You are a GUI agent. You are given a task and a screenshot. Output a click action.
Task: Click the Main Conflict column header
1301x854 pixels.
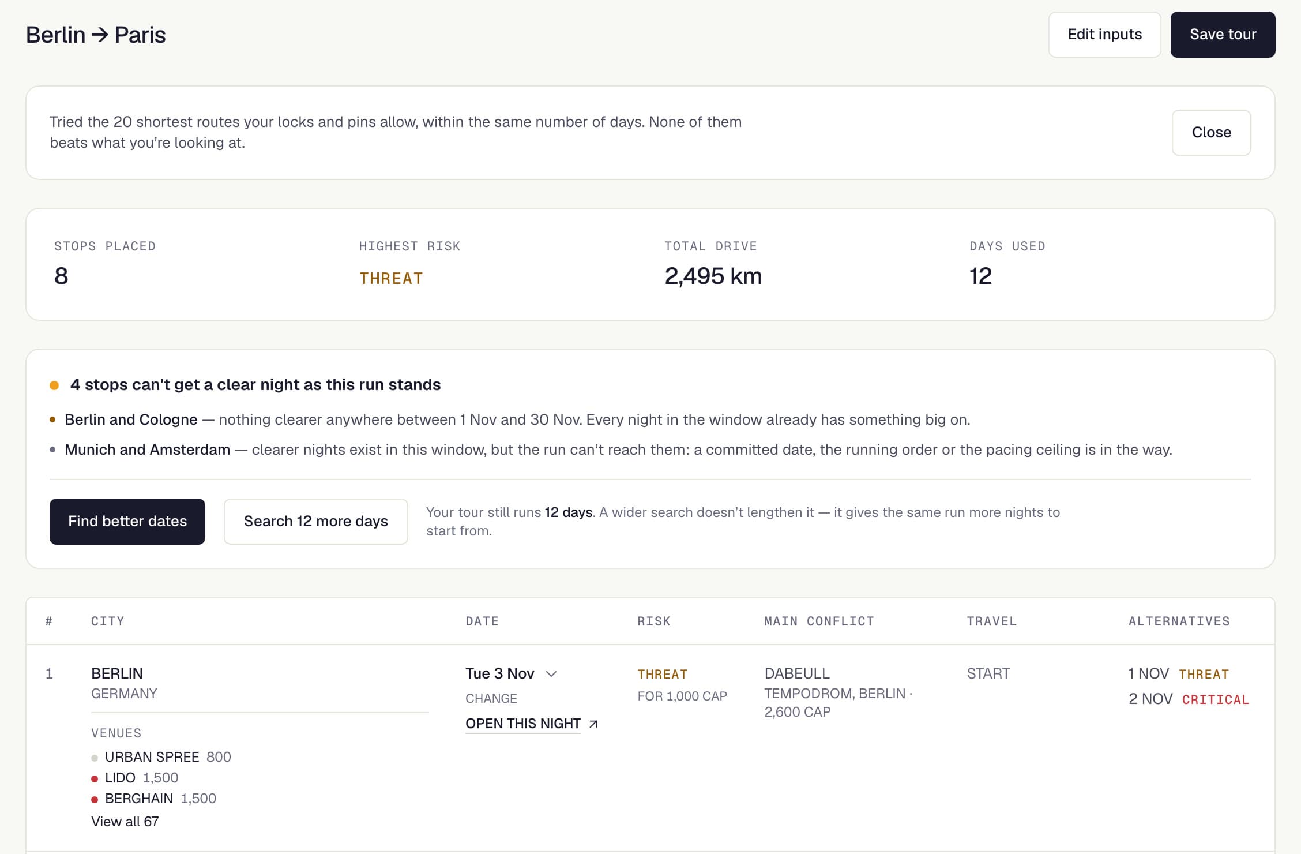point(819,621)
